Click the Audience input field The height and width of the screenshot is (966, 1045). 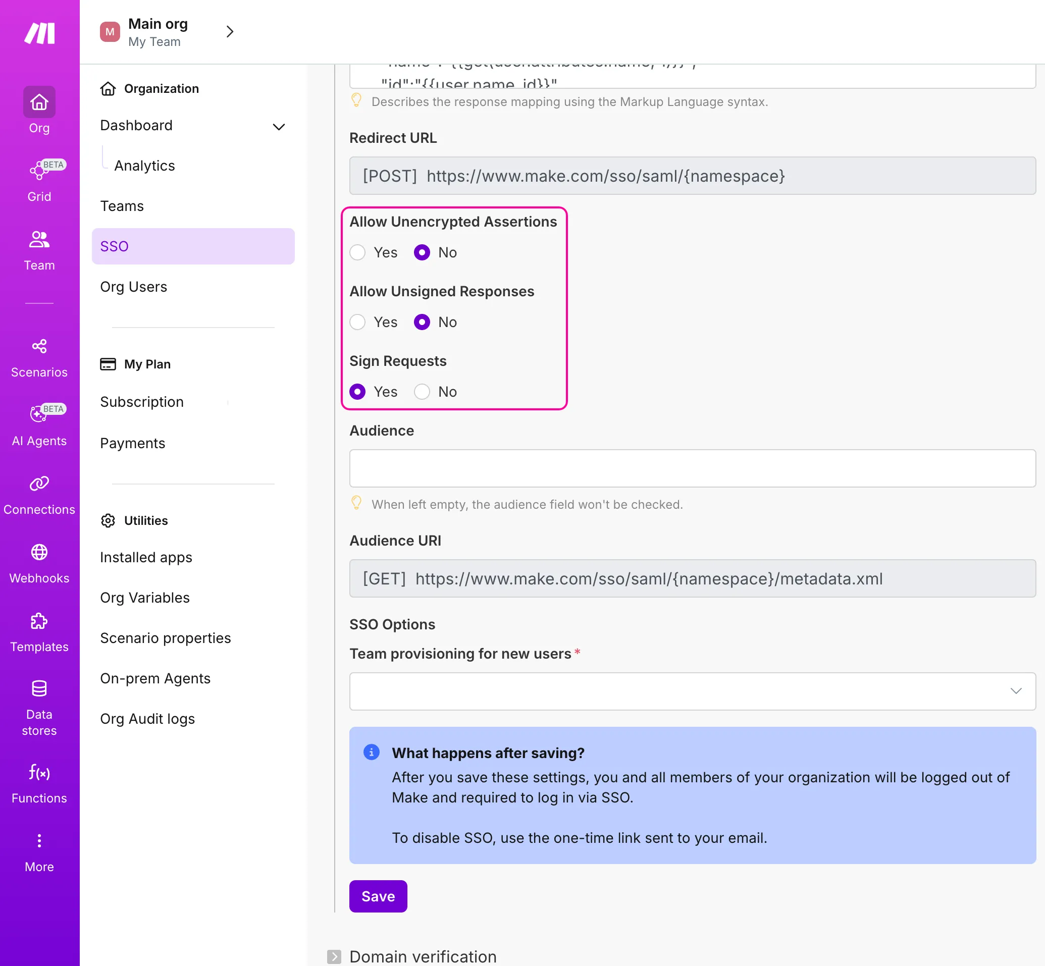692,468
